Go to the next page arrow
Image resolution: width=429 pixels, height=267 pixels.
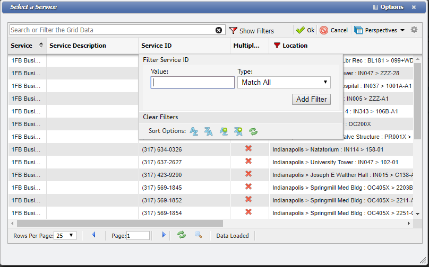pos(164,235)
